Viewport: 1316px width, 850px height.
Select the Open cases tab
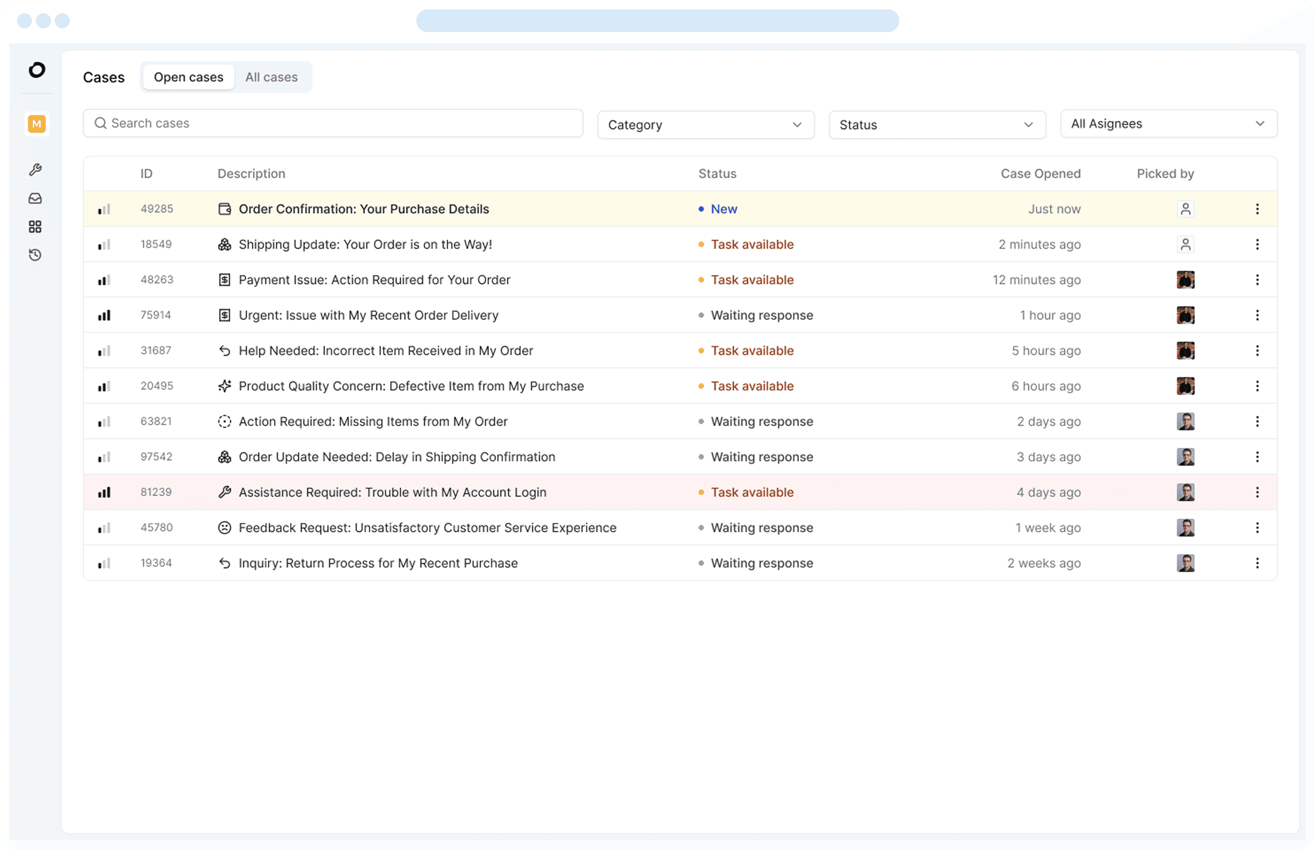[188, 77]
